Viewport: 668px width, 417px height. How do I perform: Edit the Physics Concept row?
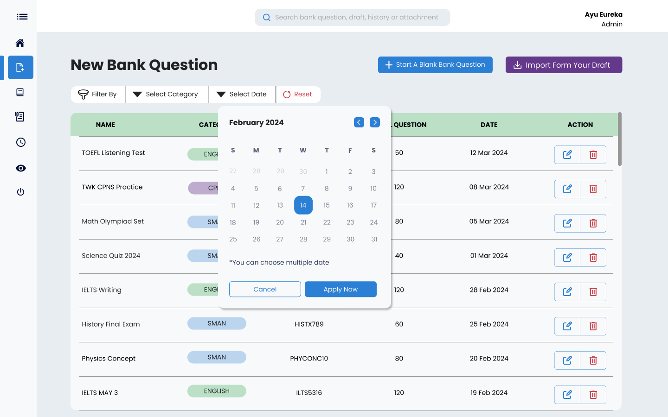[567, 360]
